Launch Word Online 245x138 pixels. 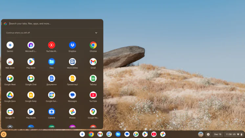click(x=72, y=62)
